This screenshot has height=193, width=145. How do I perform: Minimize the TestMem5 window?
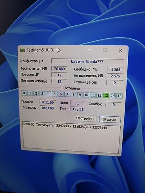(x=90, y=50)
